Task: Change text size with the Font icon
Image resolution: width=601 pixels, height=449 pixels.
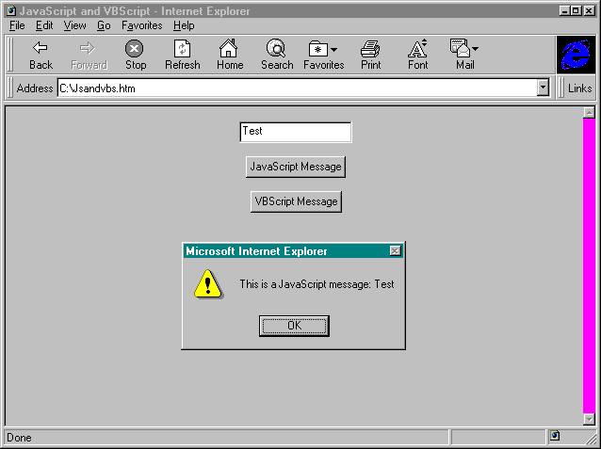Action: [x=417, y=48]
